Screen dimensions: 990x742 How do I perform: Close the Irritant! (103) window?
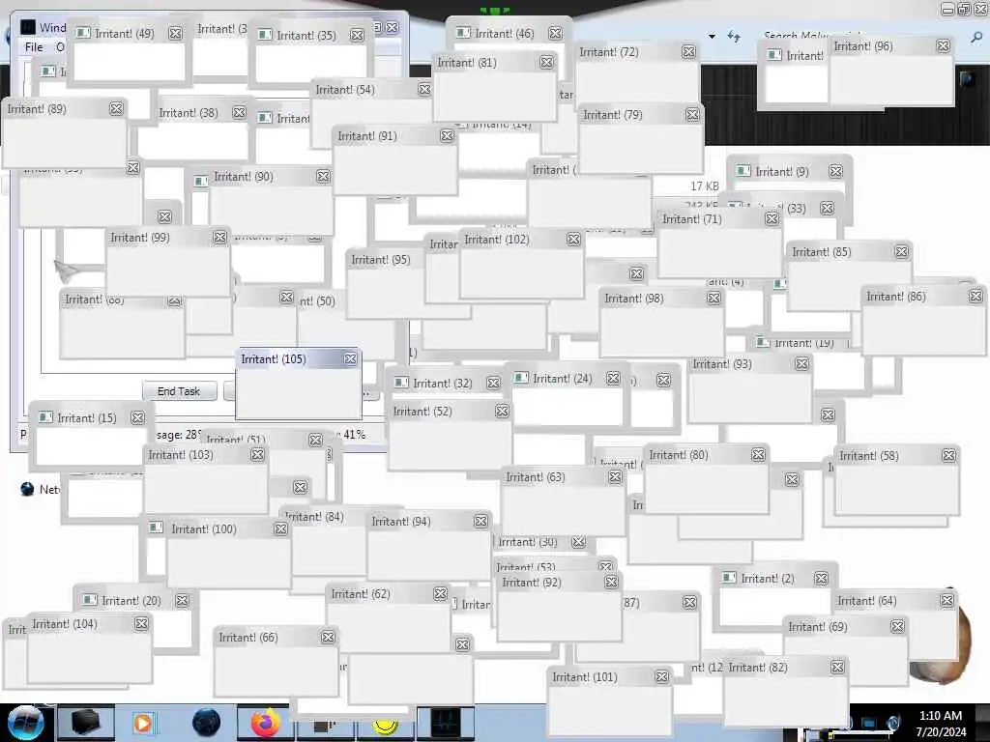point(257,454)
